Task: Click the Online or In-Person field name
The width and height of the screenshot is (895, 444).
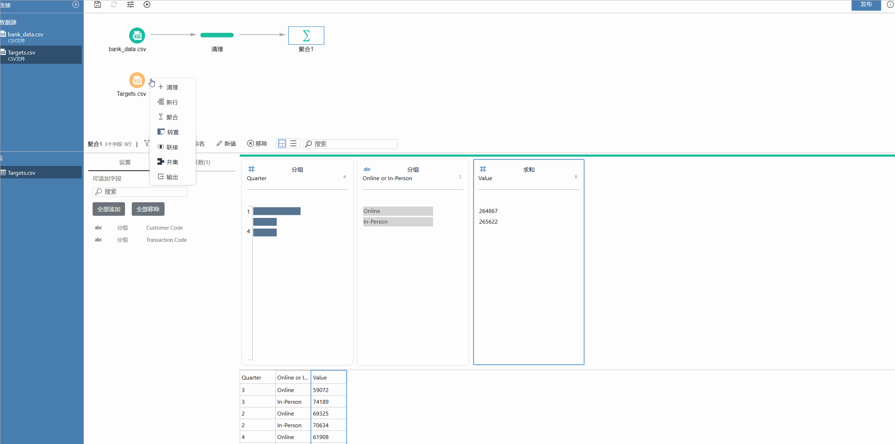Action: 387,178
